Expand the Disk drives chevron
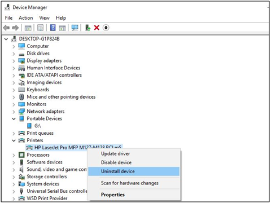Screen dimensions: 271x203 pos(14,54)
